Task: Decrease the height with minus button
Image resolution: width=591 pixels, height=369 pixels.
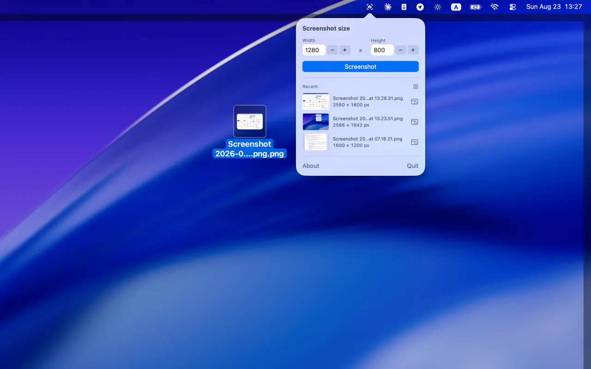Action: (x=401, y=50)
